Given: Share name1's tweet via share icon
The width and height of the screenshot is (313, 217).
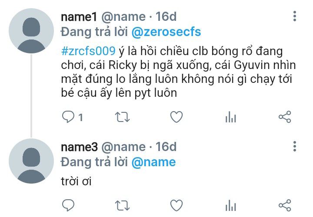Looking at the screenshot, I should click(x=285, y=117).
